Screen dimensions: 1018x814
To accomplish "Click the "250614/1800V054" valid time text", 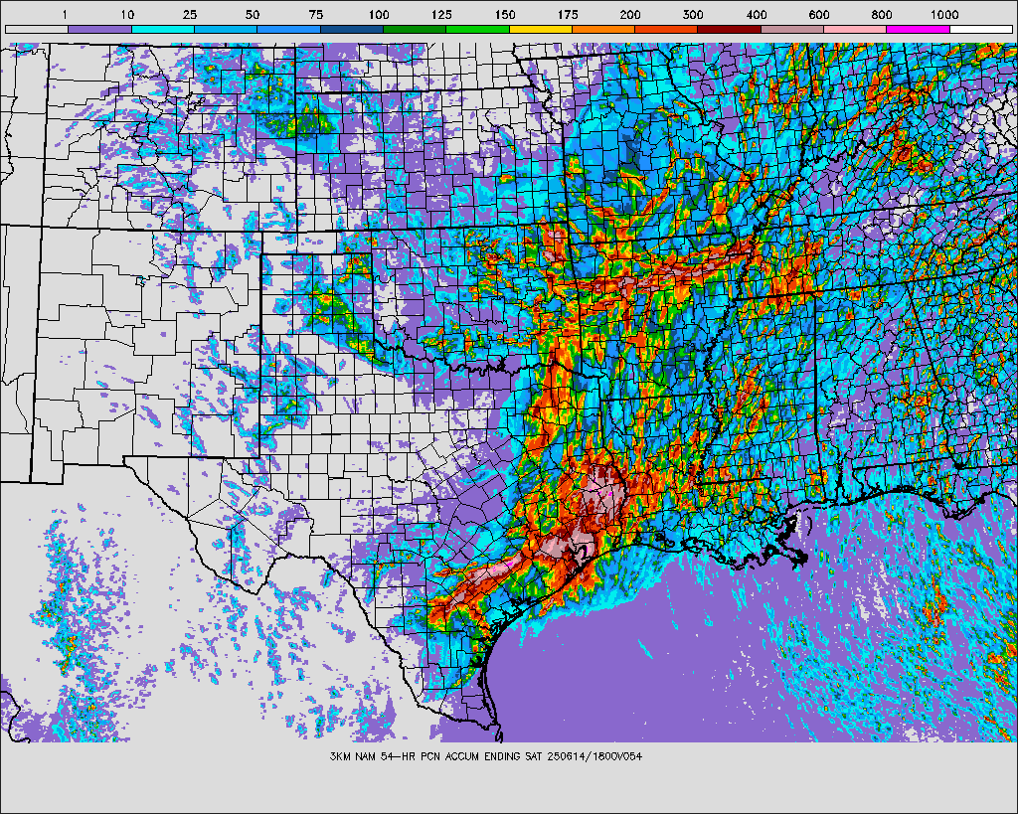I will 594,756.
